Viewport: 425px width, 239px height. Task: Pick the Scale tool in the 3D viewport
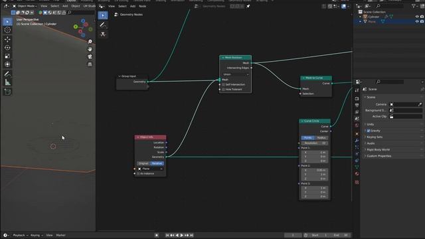pyautogui.click(x=7, y=56)
